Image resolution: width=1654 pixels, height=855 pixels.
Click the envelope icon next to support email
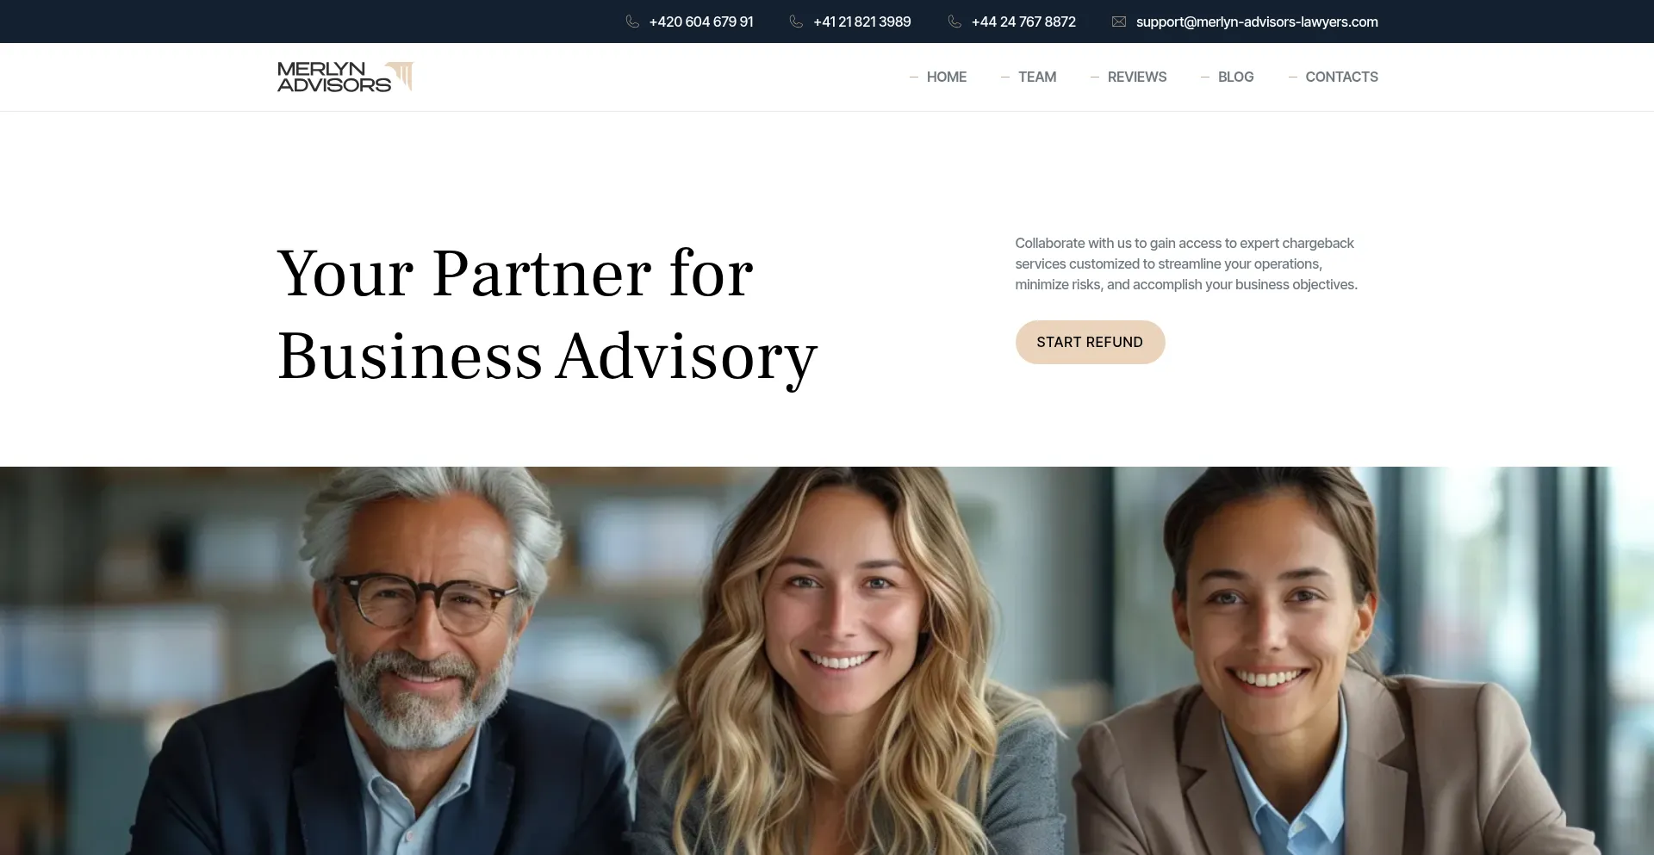pos(1119,22)
